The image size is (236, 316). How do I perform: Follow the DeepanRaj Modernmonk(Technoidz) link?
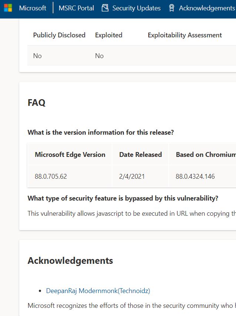point(98,291)
